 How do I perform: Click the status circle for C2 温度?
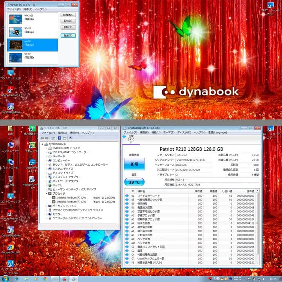[127, 251]
